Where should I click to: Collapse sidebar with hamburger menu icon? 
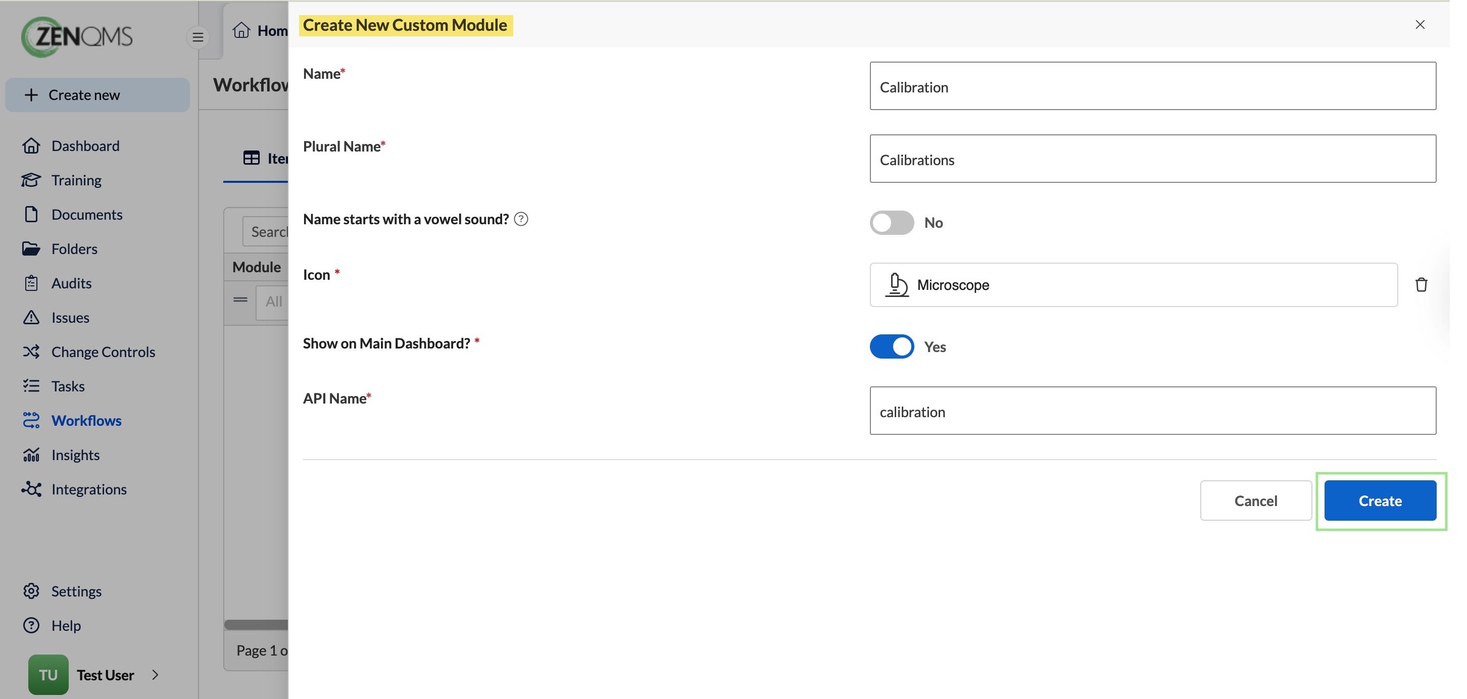click(x=198, y=37)
